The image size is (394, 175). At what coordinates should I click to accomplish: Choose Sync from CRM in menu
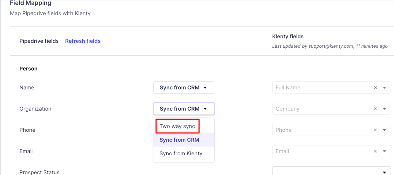click(179, 140)
